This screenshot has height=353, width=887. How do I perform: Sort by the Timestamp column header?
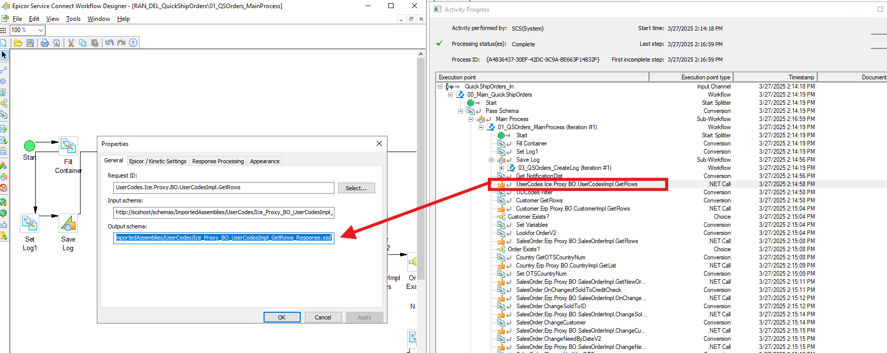[x=775, y=77]
